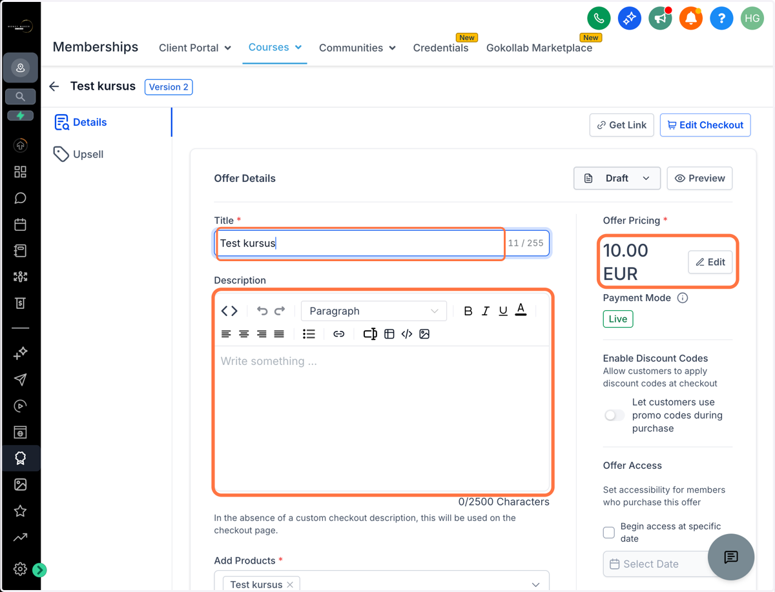Click the description text area
Image resolution: width=775 pixels, height=592 pixels.
(382, 418)
